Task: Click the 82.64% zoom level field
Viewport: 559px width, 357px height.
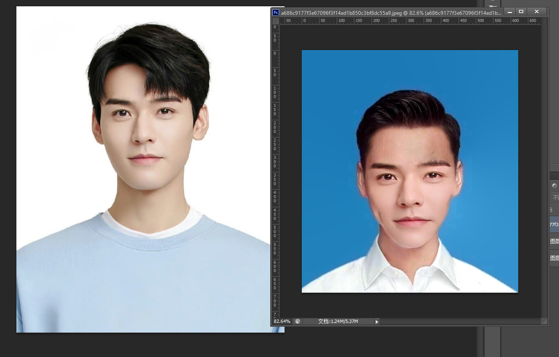Action: coord(282,321)
